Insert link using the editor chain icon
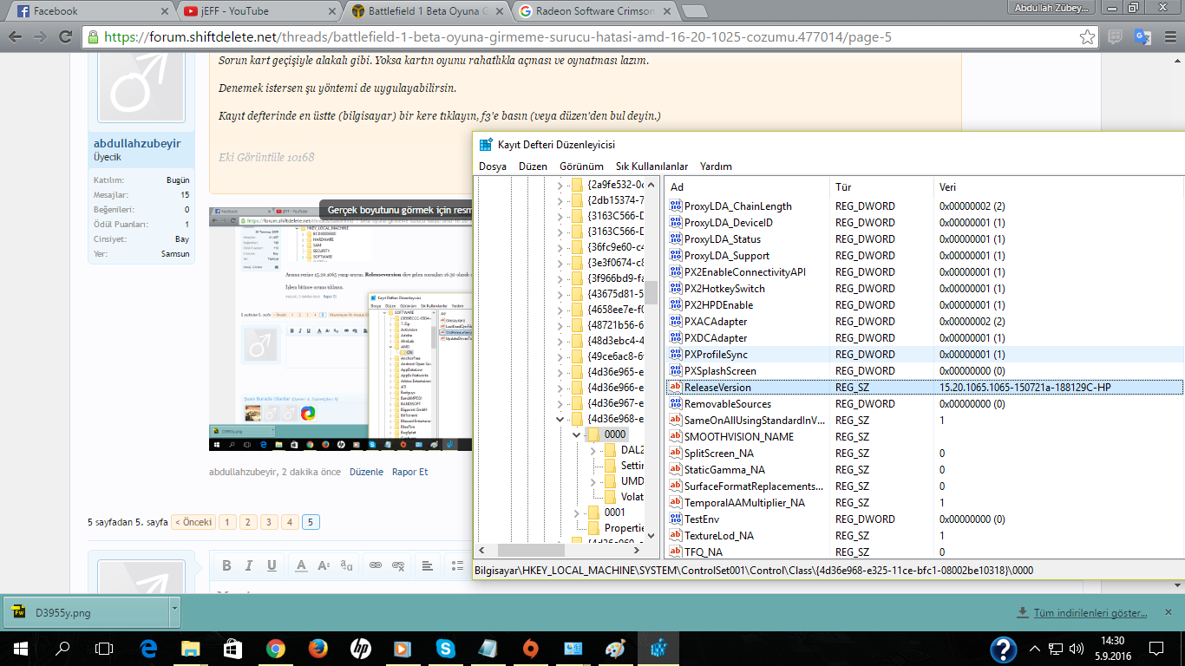This screenshot has width=1185, height=666. pos(376,565)
